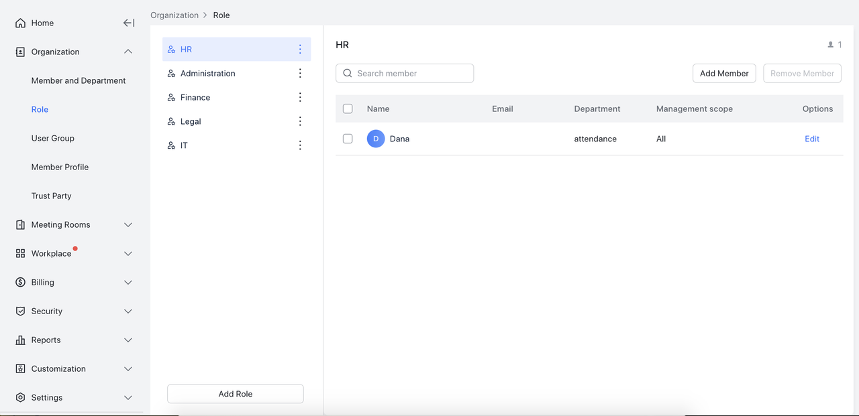Image resolution: width=859 pixels, height=416 pixels.
Task: Go to User Group page
Action: click(53, 138)
